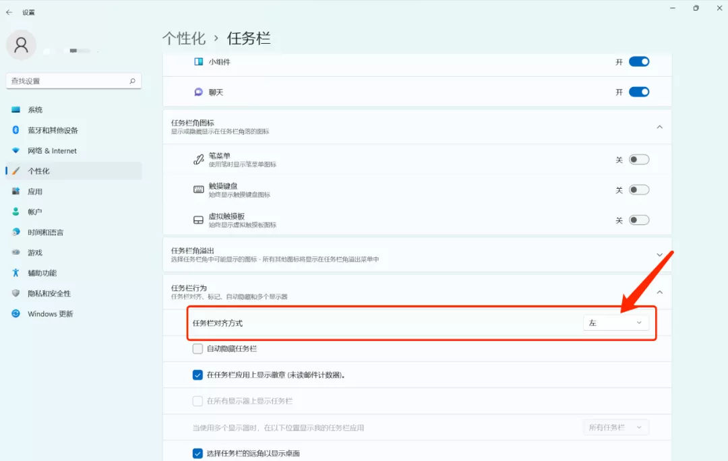
Task: Open the 所有任务栏 dropdown
Action: (615, 427)
